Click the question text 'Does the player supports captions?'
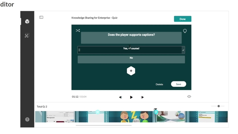The image size is (238, 134). (x=131, y=35)
